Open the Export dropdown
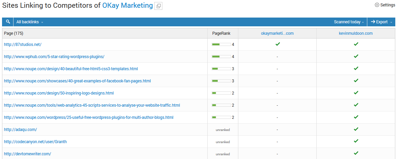This screenshot has width=398, height=159. [x=381, y=22]
